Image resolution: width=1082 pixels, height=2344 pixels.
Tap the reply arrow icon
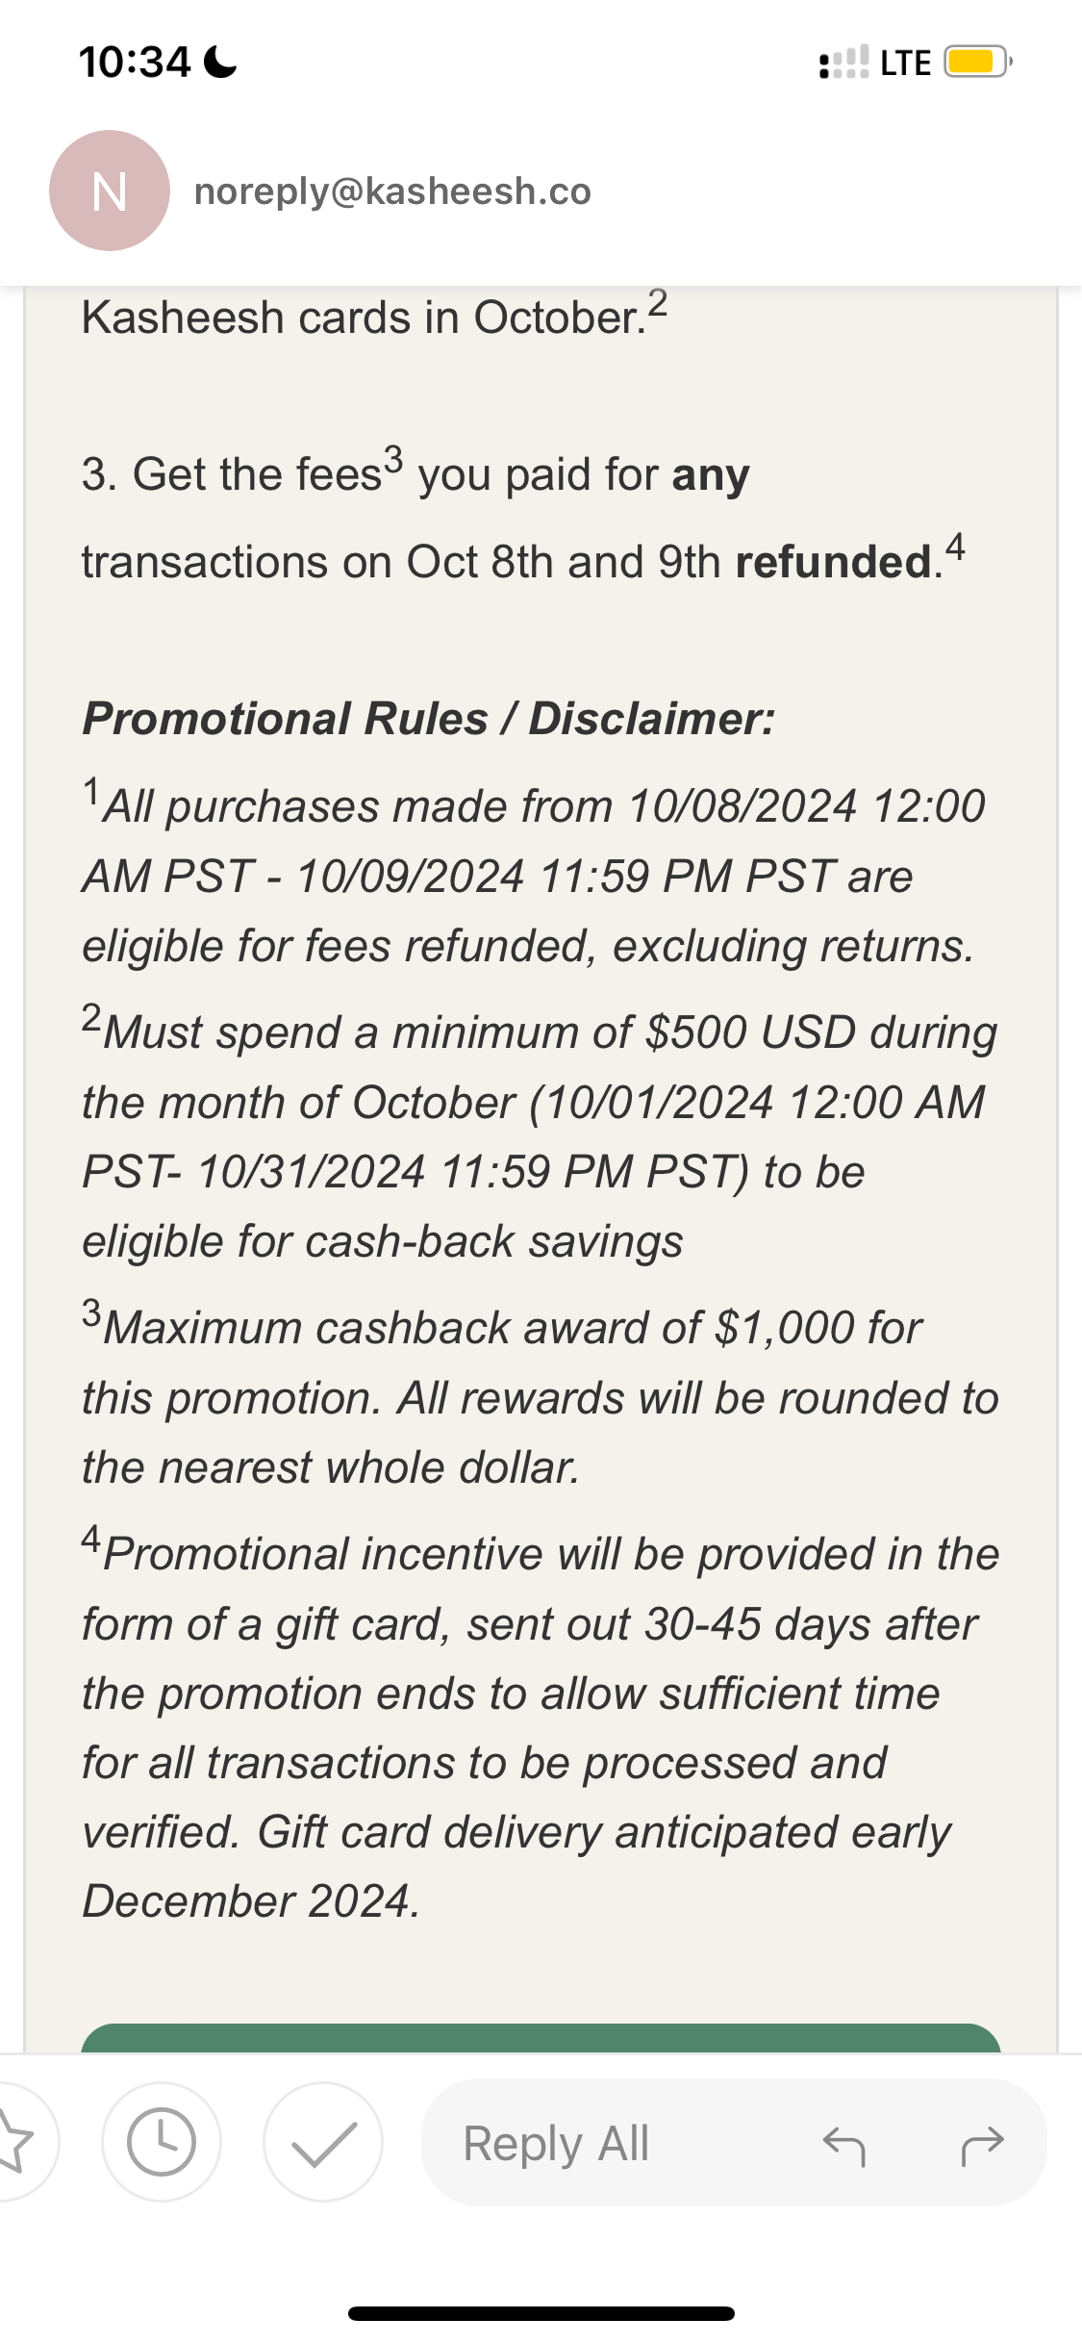(x=844, y=2144)
